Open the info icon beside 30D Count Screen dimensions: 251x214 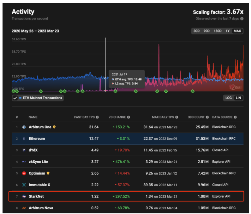click(207, 117)
